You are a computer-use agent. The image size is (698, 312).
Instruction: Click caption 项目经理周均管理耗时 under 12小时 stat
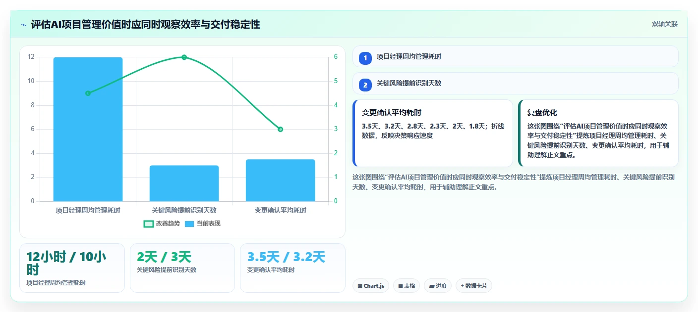coord(56,283)
